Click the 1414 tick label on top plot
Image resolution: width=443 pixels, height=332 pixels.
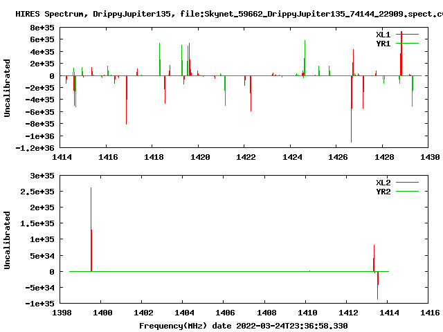(62, 157)
